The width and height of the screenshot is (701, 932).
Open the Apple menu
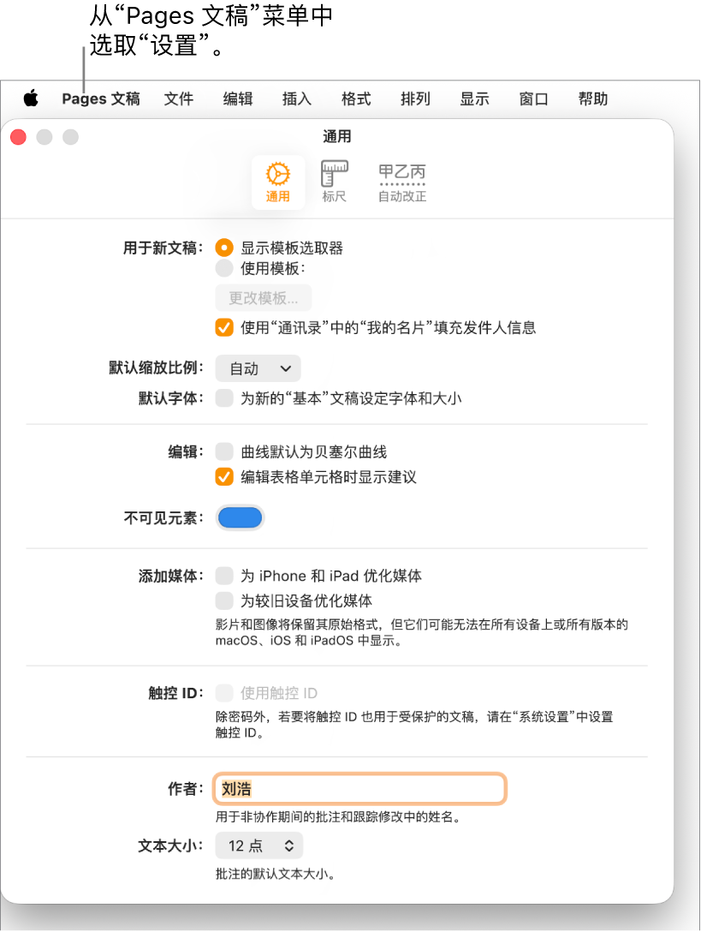[30, 99]
